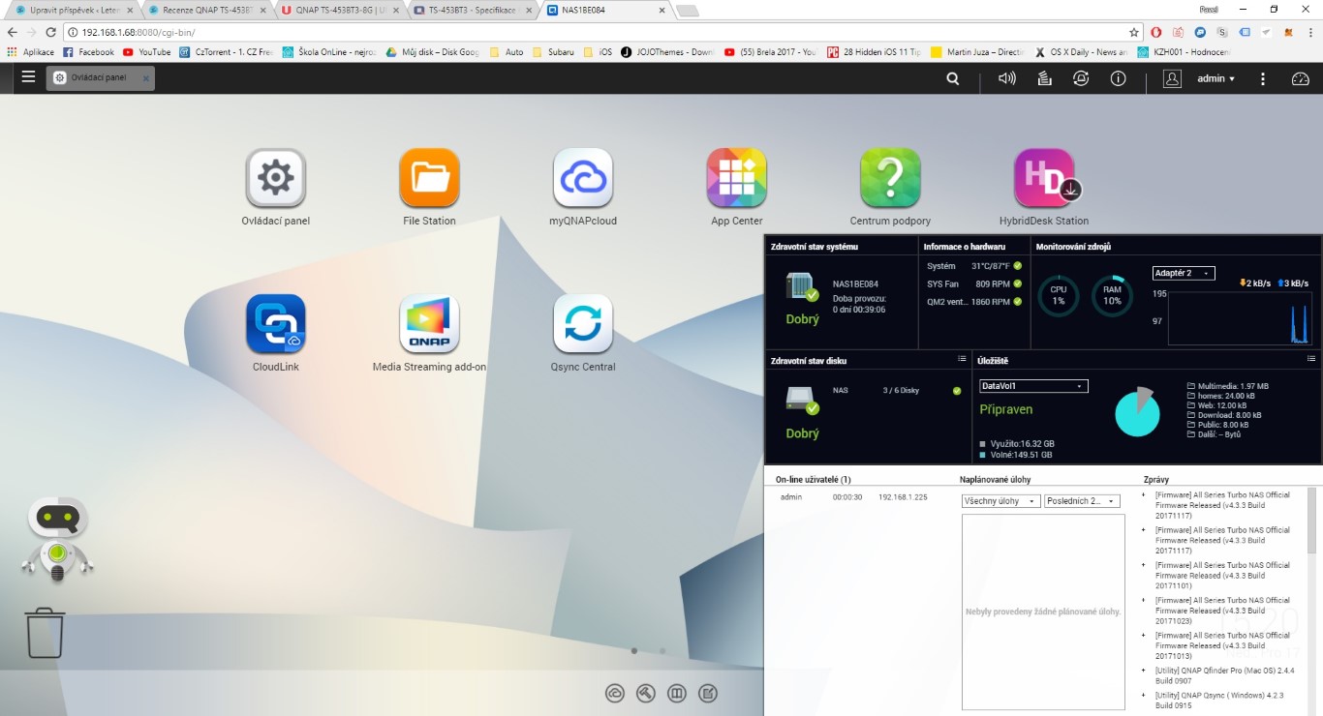Open the CloudLink app

pos(276,324)
